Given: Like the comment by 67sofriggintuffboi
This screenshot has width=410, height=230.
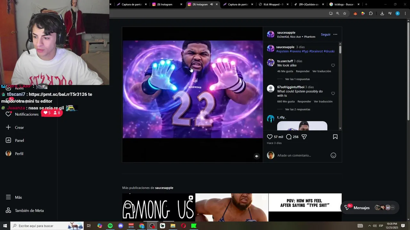Looking at the screenshot, I should 333,94.
